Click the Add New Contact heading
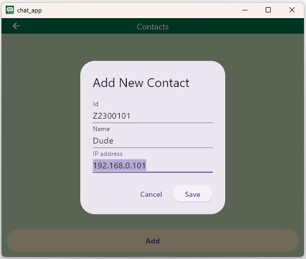This screenshot has height=259, width=306. pyautogui.click(x=141, y=83)
